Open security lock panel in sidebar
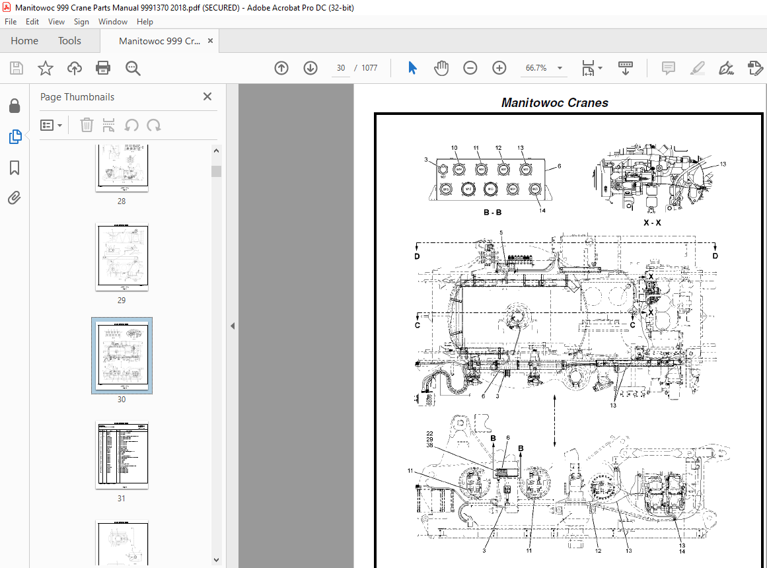This screenshot has width=767, height=568. (15, 106)
